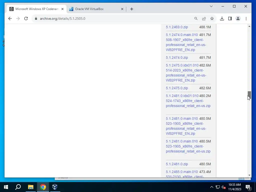The width and height of the screenshot is (256, 192).
Task: Open 5.1.2475.0.idx01.010514-2023 zip link
Action: tap(186, 73)
